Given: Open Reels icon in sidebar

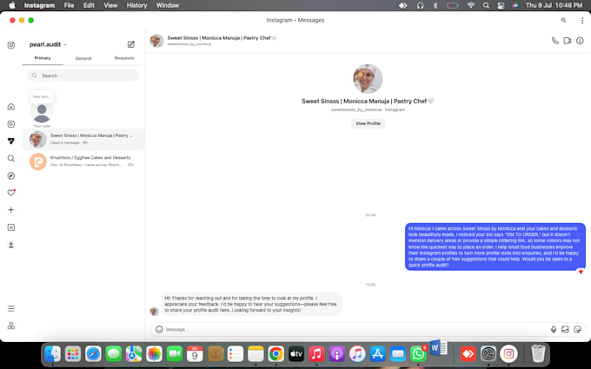Looking at the screenshot, I should click(11, 124).
